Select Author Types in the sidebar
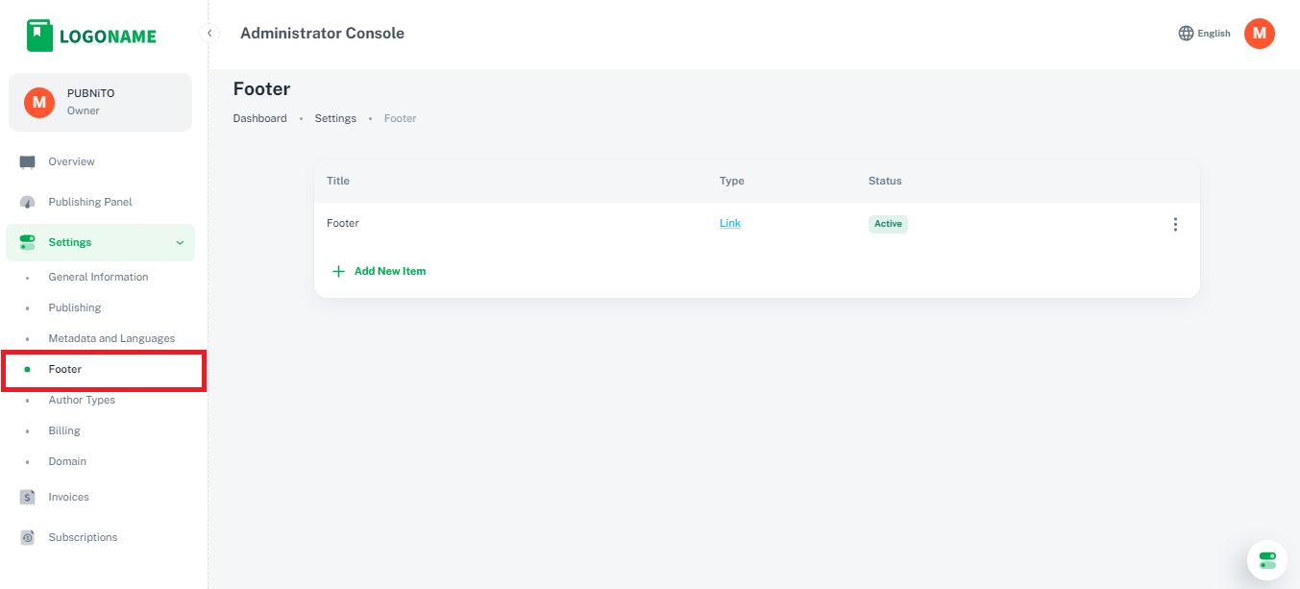 click(82, 401)
